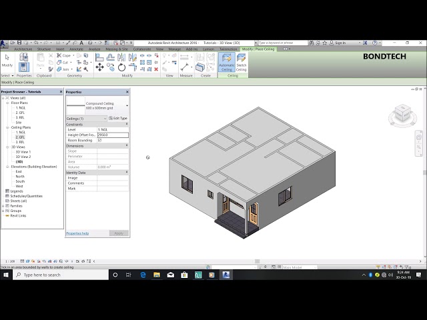This screenshot has width=427, height=320.
Task: Select 2. GFL under Ceiling Plans
Action: tap(20, 137)
